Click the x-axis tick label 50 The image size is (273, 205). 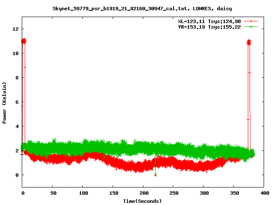click(53, 193)
